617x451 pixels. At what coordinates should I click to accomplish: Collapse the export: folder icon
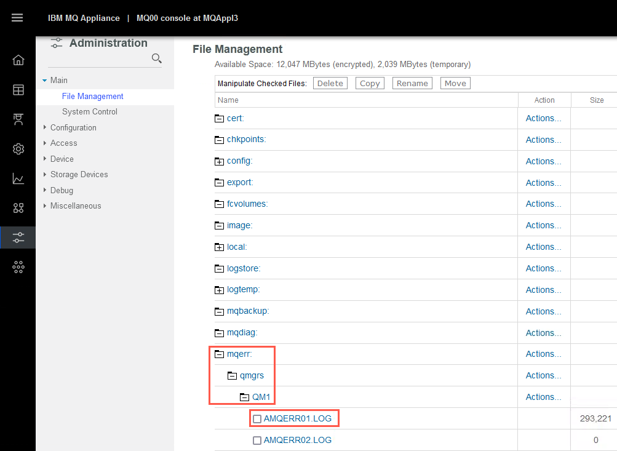pos(219,183)
